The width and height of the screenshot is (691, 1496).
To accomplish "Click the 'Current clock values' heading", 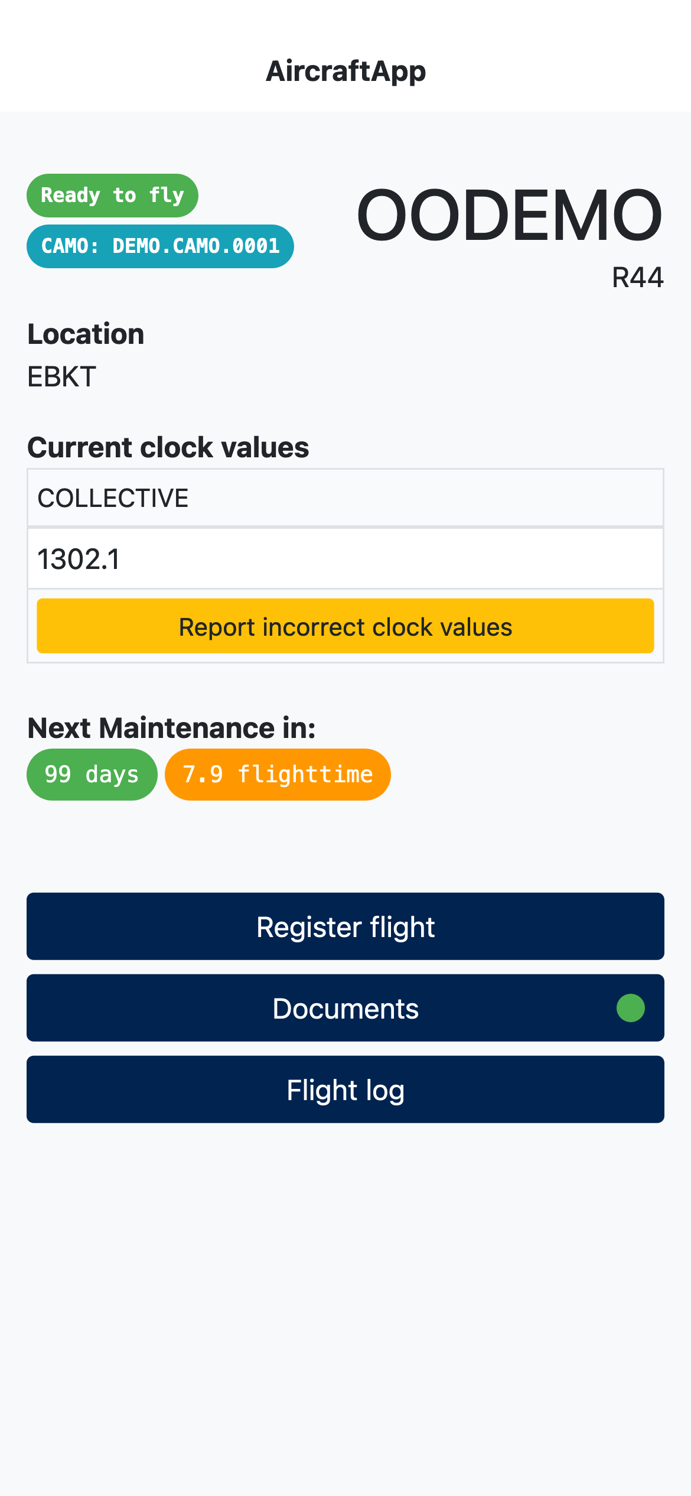I will click(168, 447).
